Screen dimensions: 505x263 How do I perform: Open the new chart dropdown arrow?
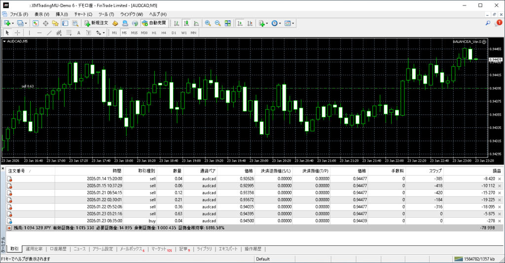point(13,23)
